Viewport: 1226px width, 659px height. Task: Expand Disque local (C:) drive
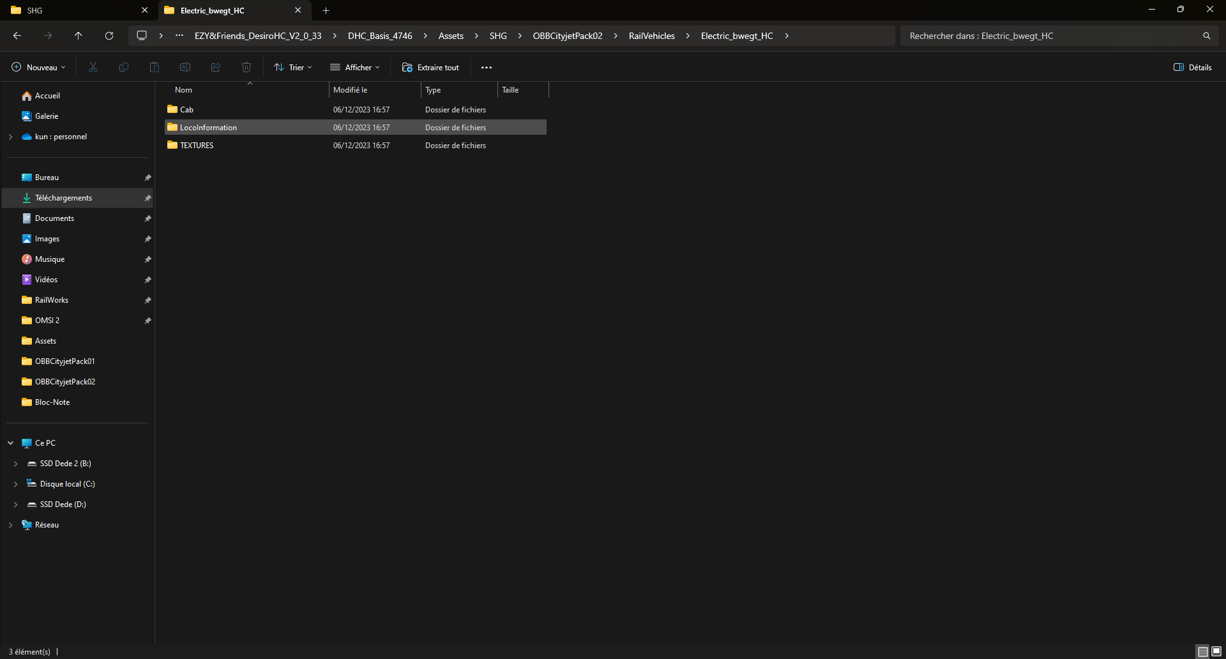15,484
